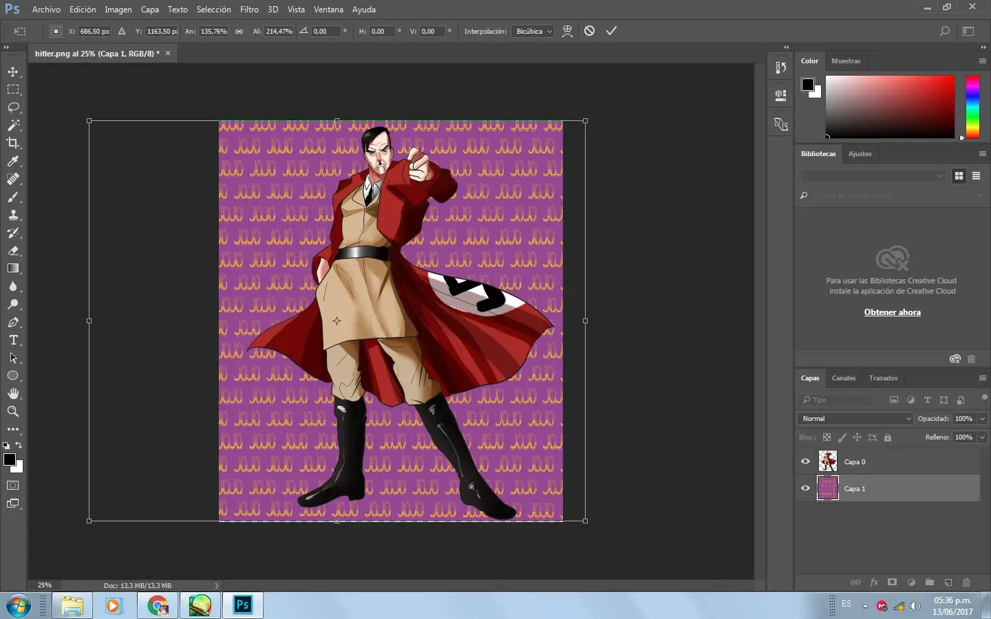Hide the Capa 0 layer
The width and height of the screenshot is (991, 619).
click(805, 461)
